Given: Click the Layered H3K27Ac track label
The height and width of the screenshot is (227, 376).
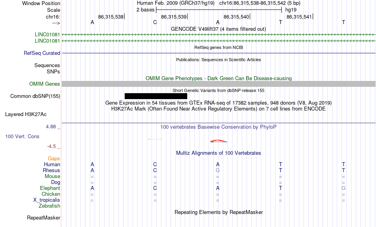Looking at the screenshot, I should point(26,114).
